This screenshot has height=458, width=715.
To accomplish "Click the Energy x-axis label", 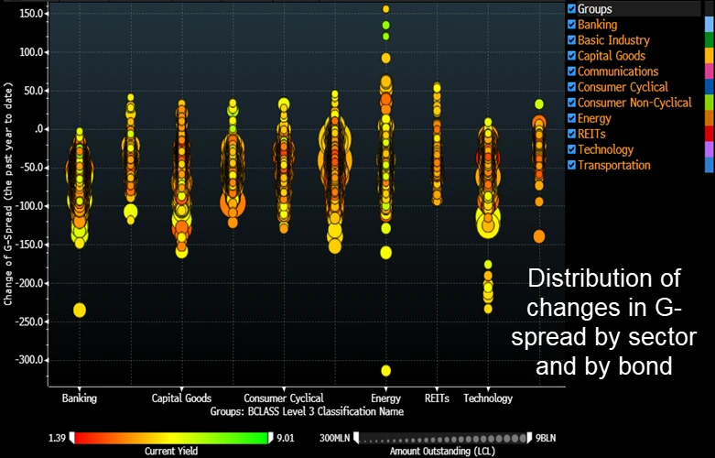I will [x=385, y=398].
